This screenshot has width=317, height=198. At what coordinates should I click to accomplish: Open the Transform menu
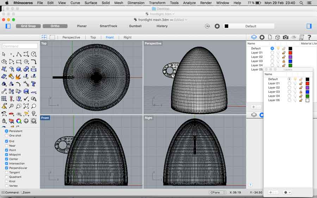157,3
